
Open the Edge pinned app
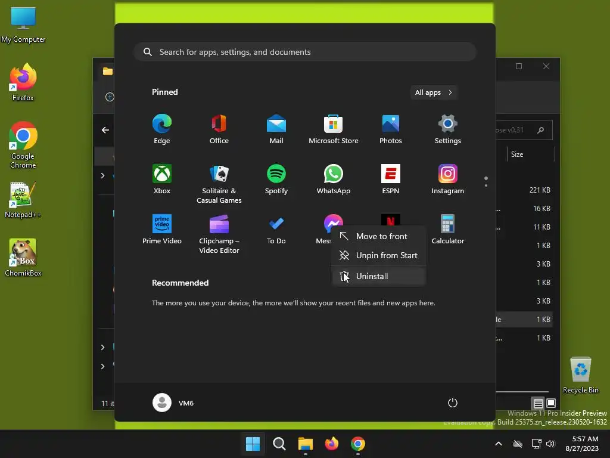(x=162, y=129)
